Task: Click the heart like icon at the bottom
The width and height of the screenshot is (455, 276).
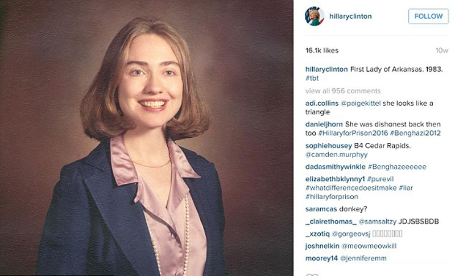Action: 312,274
